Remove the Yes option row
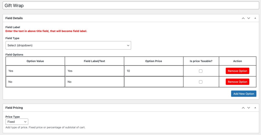This screenshot has width=261, height=135. [x=237, y=71]
